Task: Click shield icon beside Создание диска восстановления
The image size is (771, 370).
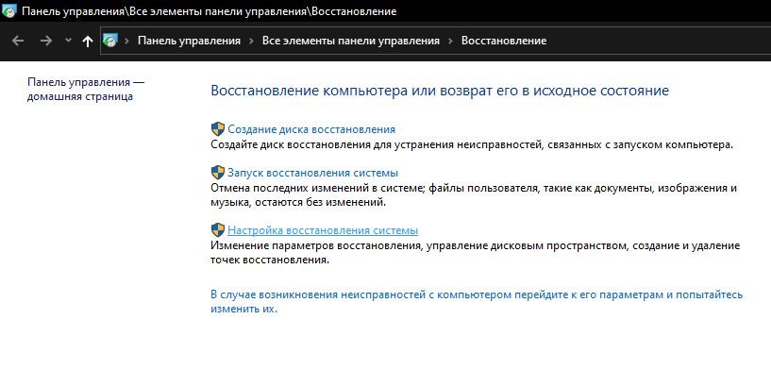Action: pos(218,129)
